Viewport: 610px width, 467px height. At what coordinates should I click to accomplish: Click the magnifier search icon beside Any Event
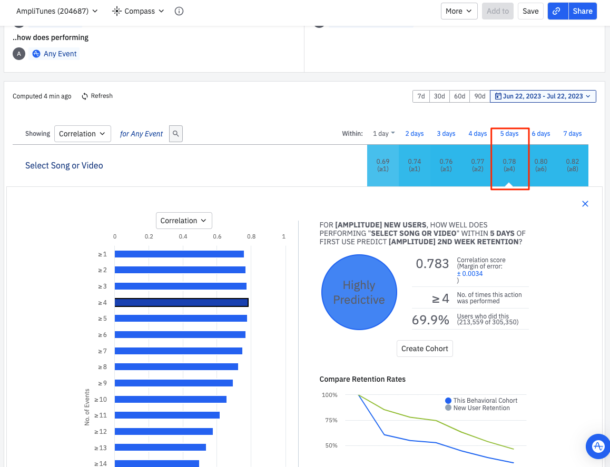[x=176, y=134]
